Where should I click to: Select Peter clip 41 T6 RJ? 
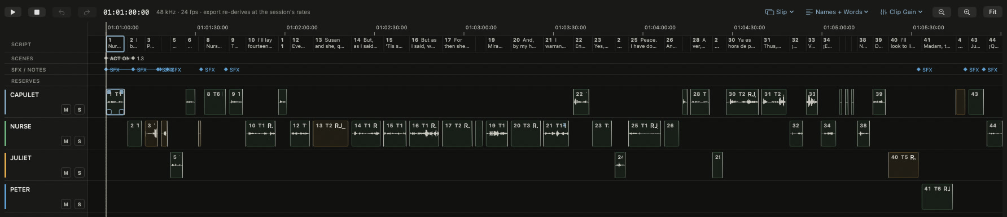pyautogui.click(x=937, y=197)
